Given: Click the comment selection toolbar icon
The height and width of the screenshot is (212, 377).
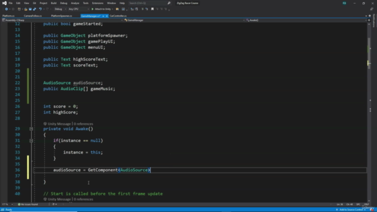Looking at the screenshot, I should point(143,9).
